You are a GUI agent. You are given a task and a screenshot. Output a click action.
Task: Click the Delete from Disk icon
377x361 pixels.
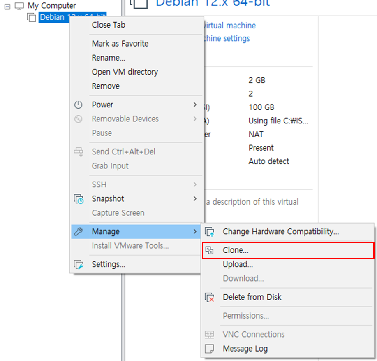(209, 297)
